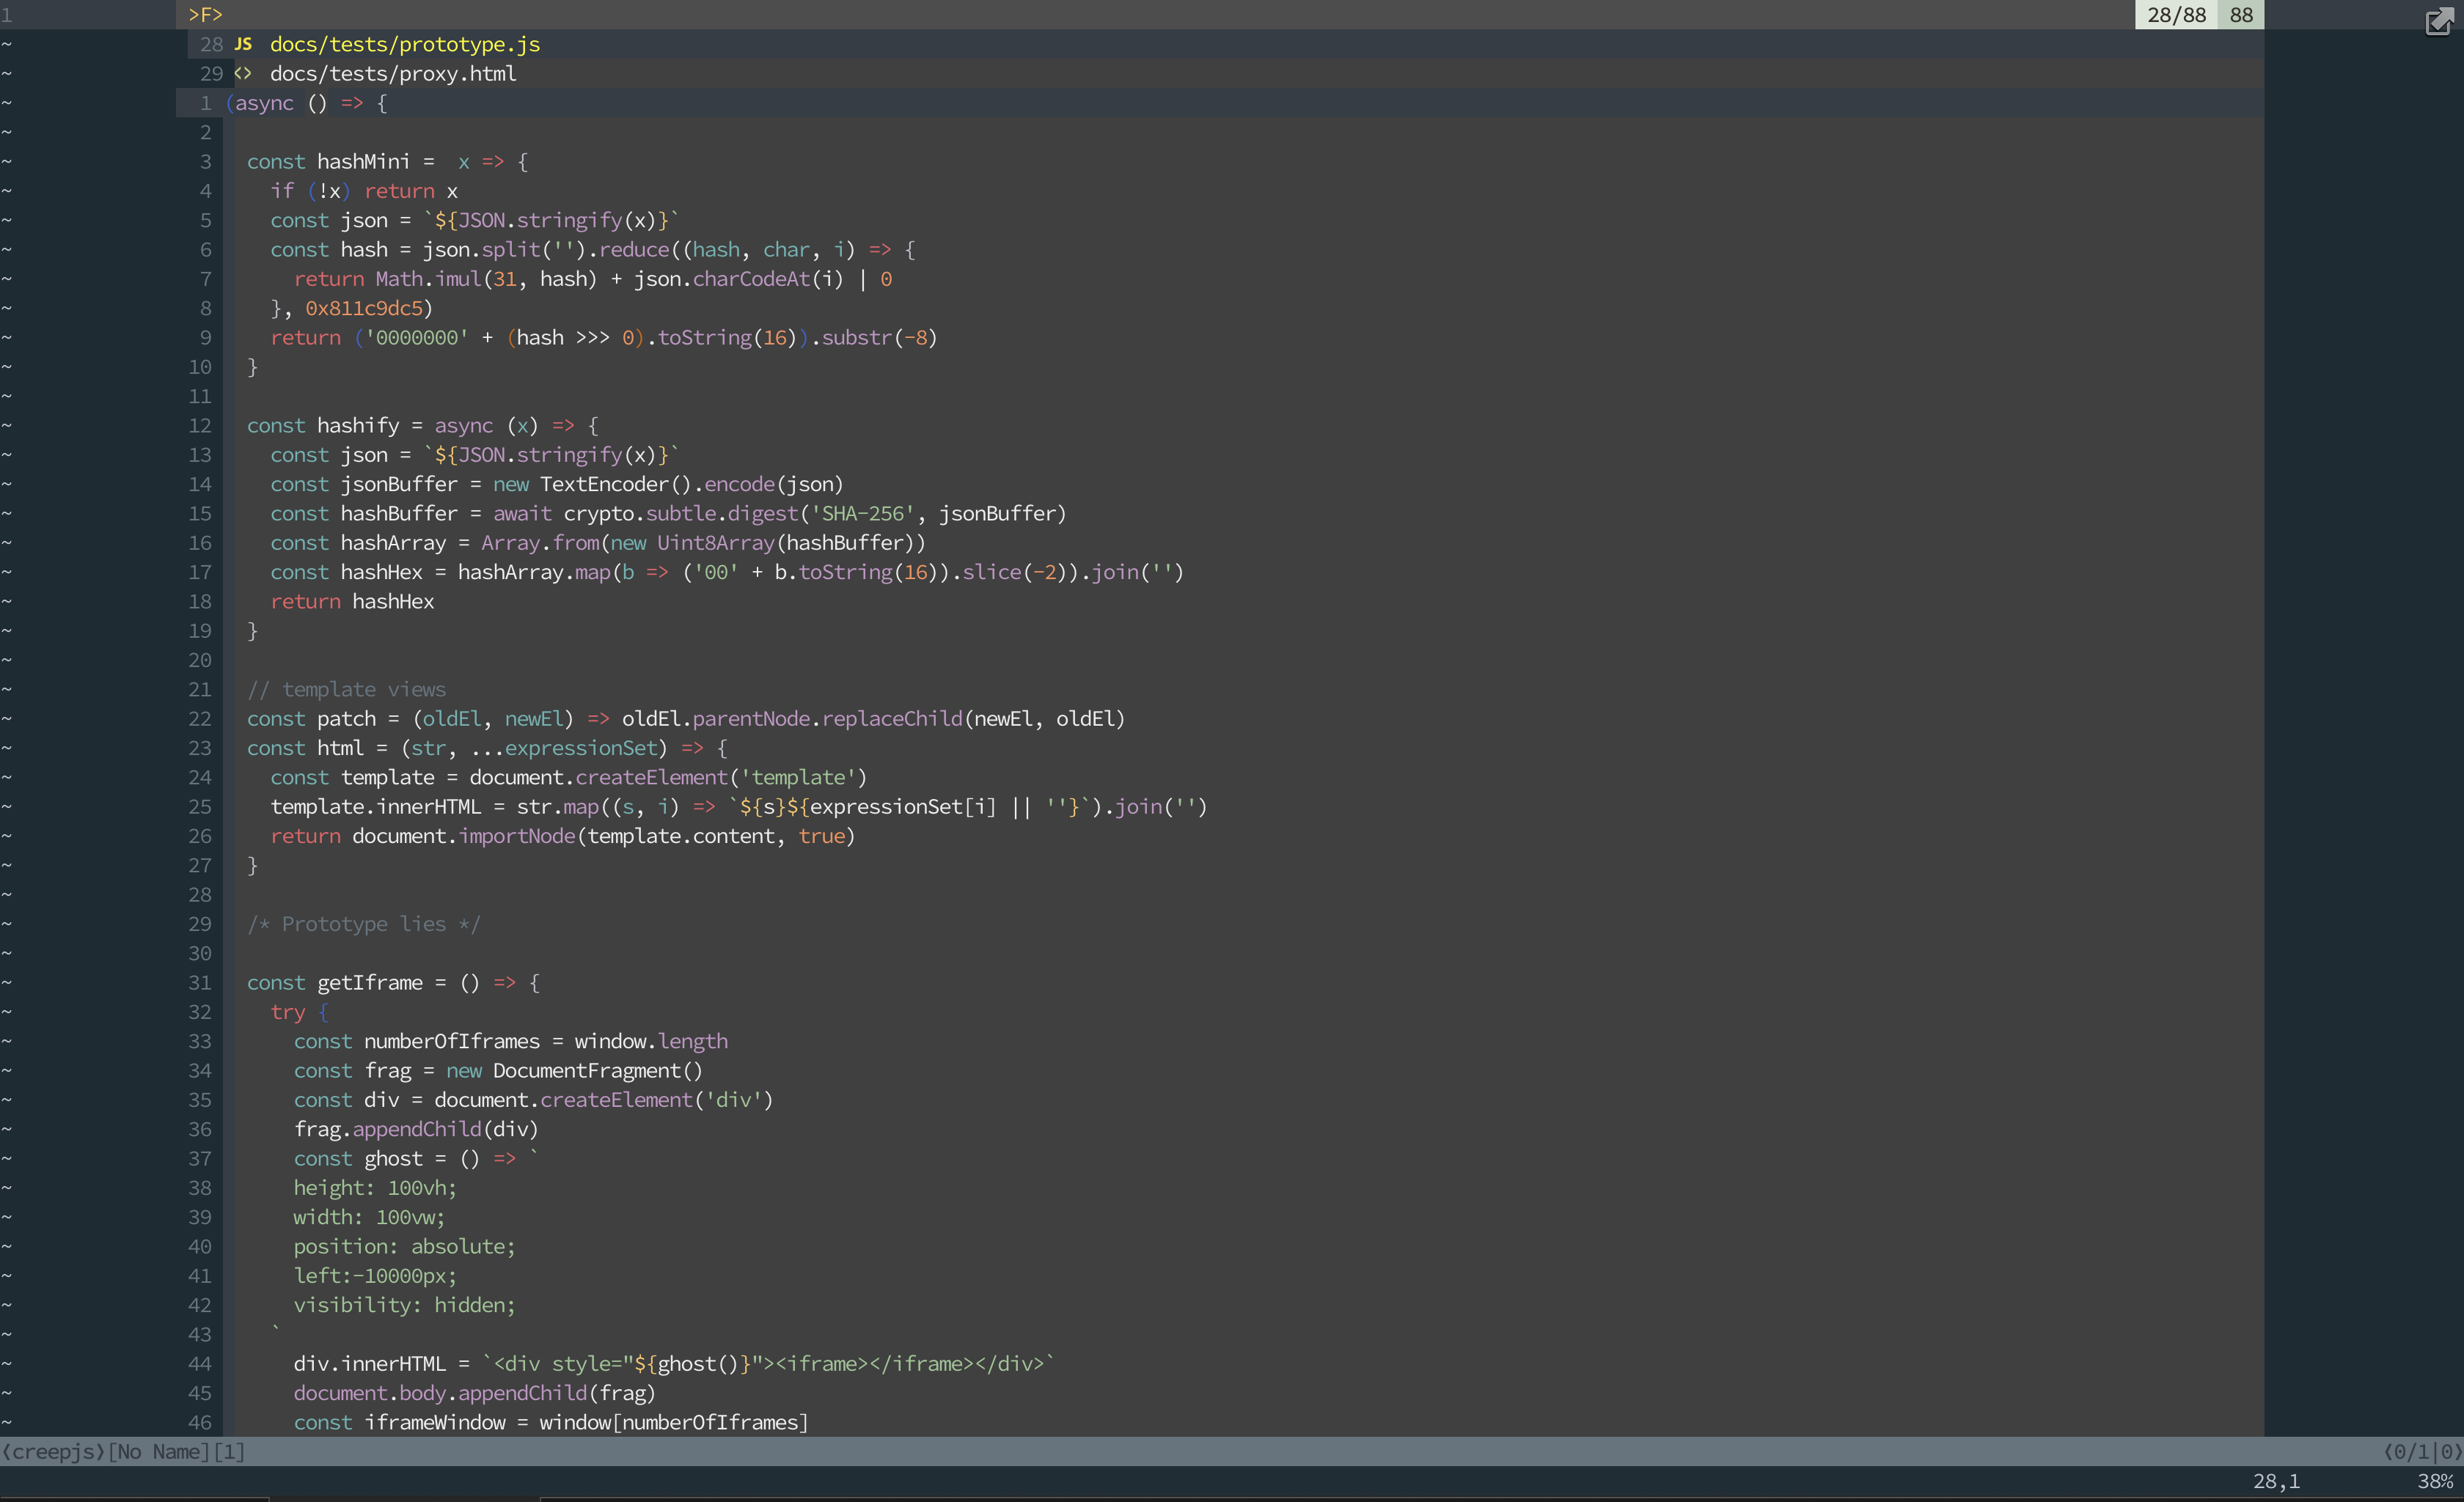
Task: Click 'getIframe' function name on line 31
Action: [x=369, y=982]
